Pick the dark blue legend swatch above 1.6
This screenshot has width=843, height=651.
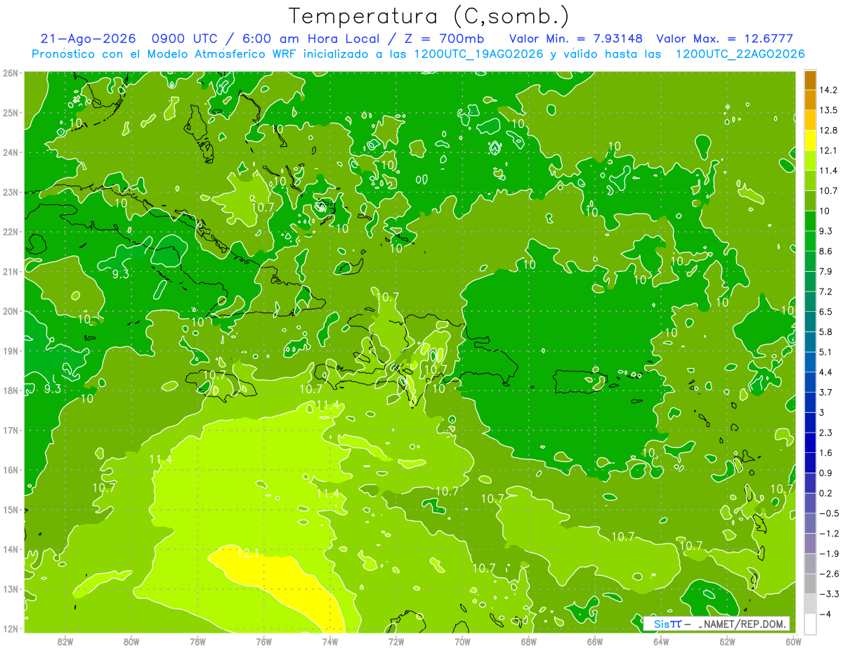(810, 443)
